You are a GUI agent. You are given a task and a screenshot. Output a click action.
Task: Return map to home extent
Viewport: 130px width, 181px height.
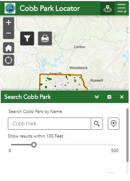[x=9, y=48]
